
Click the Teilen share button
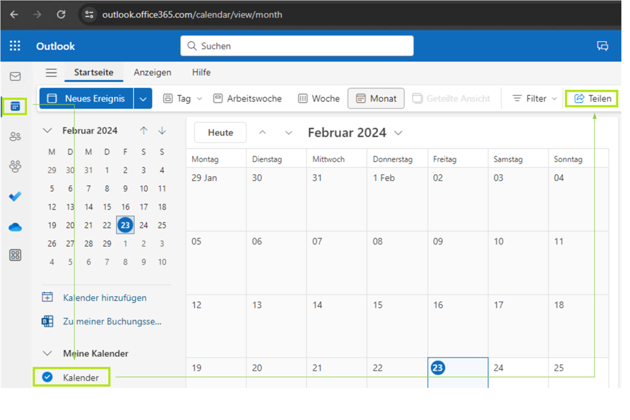point(592,98)
